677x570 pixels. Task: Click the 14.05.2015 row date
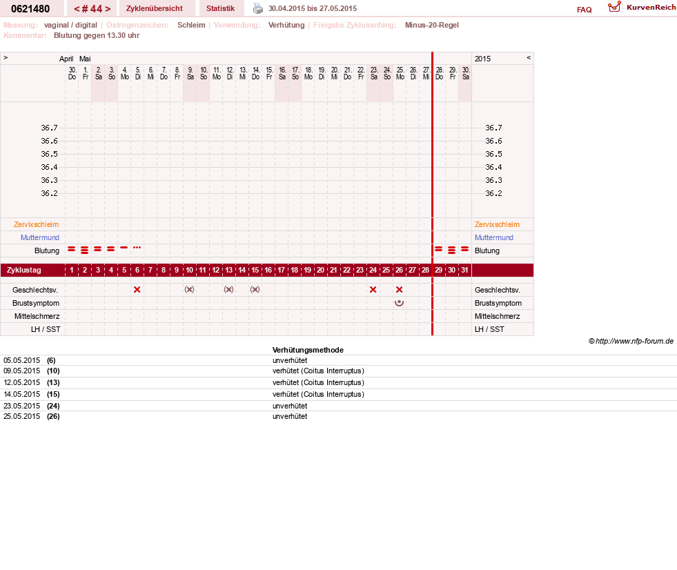point(21,394)
